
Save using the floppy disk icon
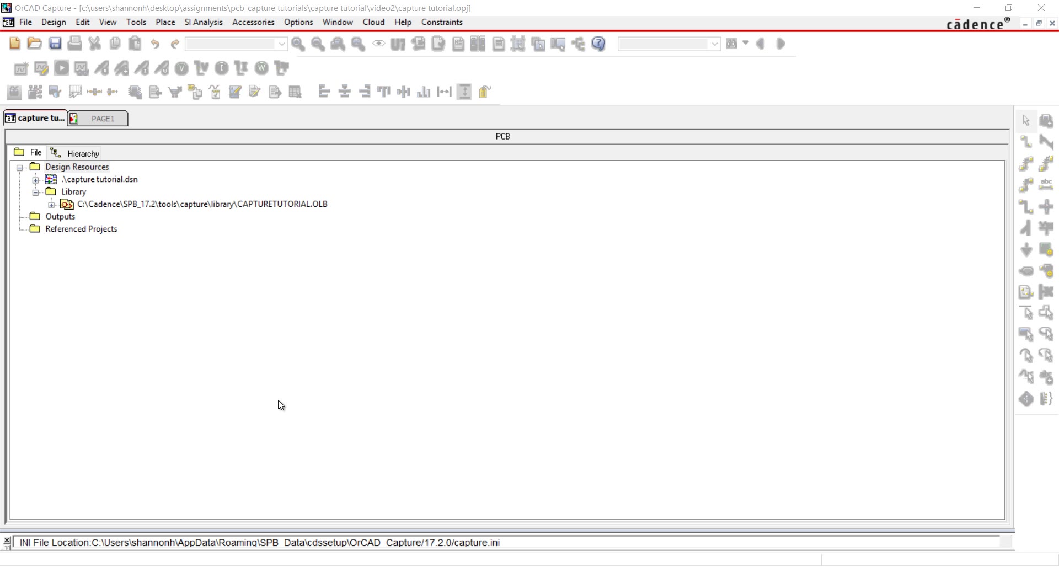tap(55, 44)
